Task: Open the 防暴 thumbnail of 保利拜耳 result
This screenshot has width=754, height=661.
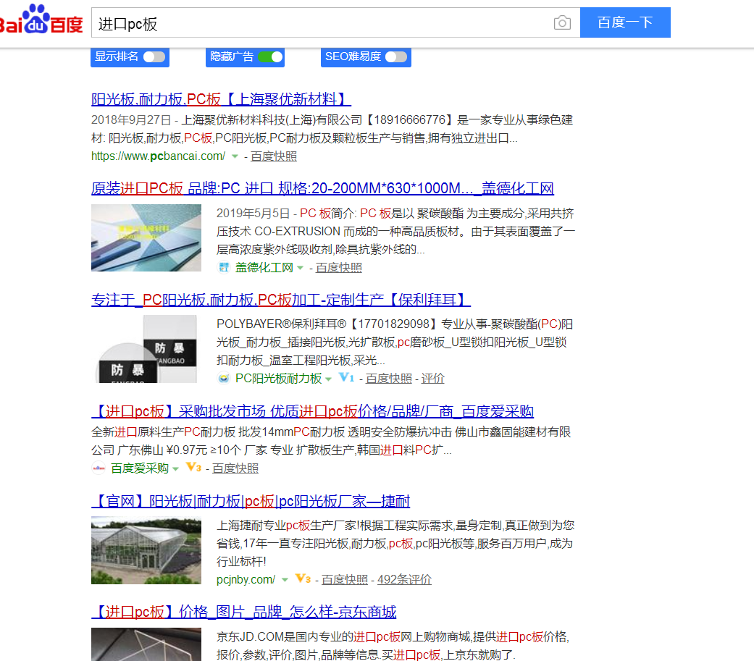Action: click(146, 349)
